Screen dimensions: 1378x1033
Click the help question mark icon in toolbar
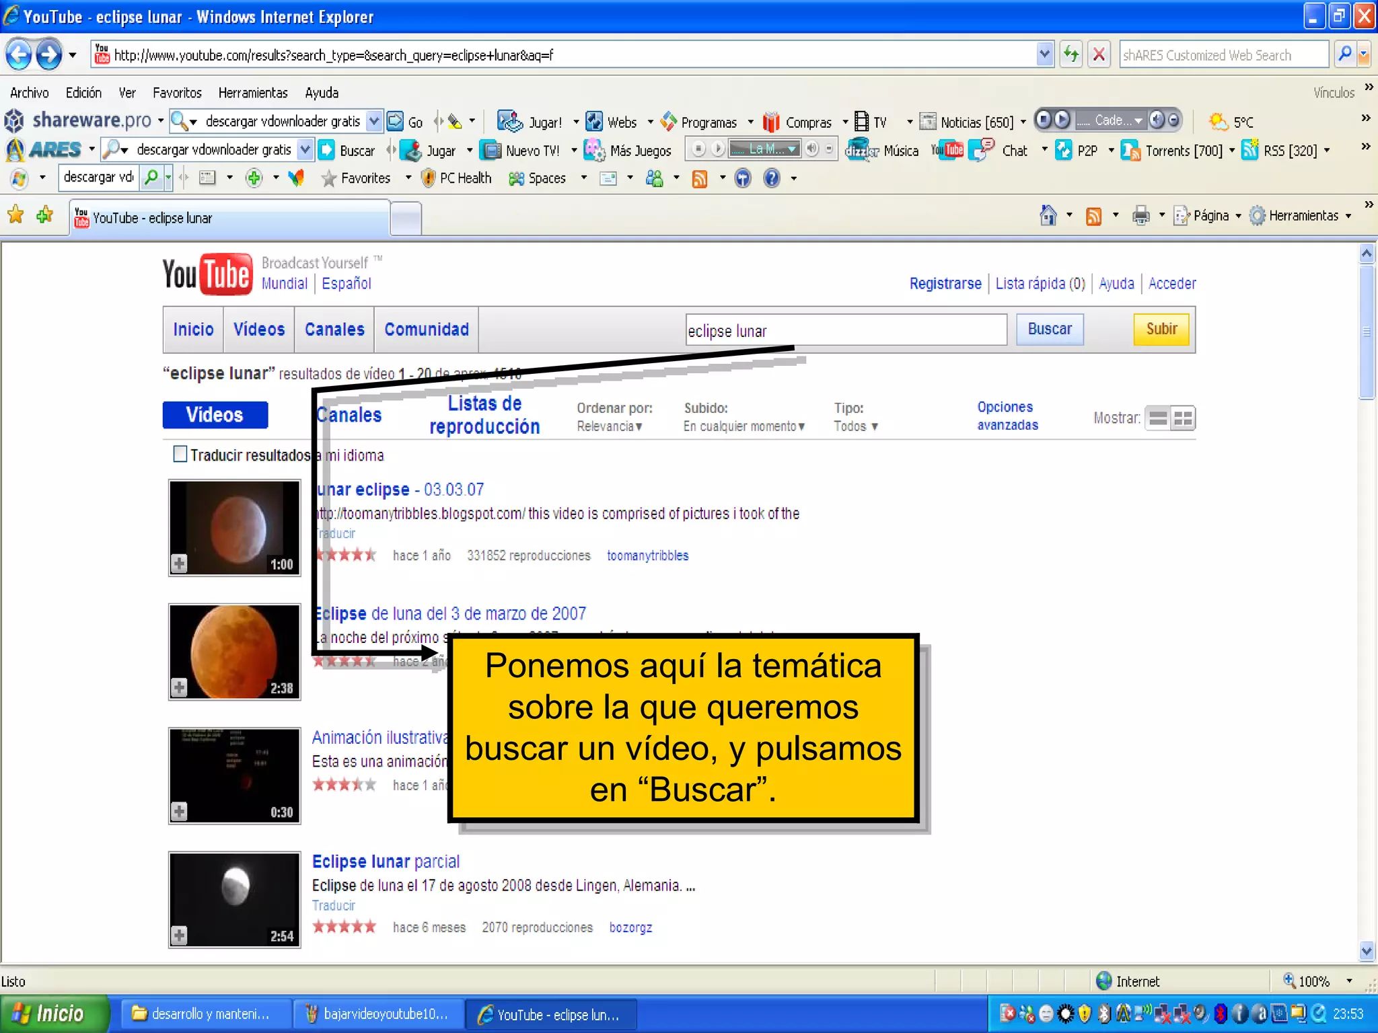click(772, 178)
